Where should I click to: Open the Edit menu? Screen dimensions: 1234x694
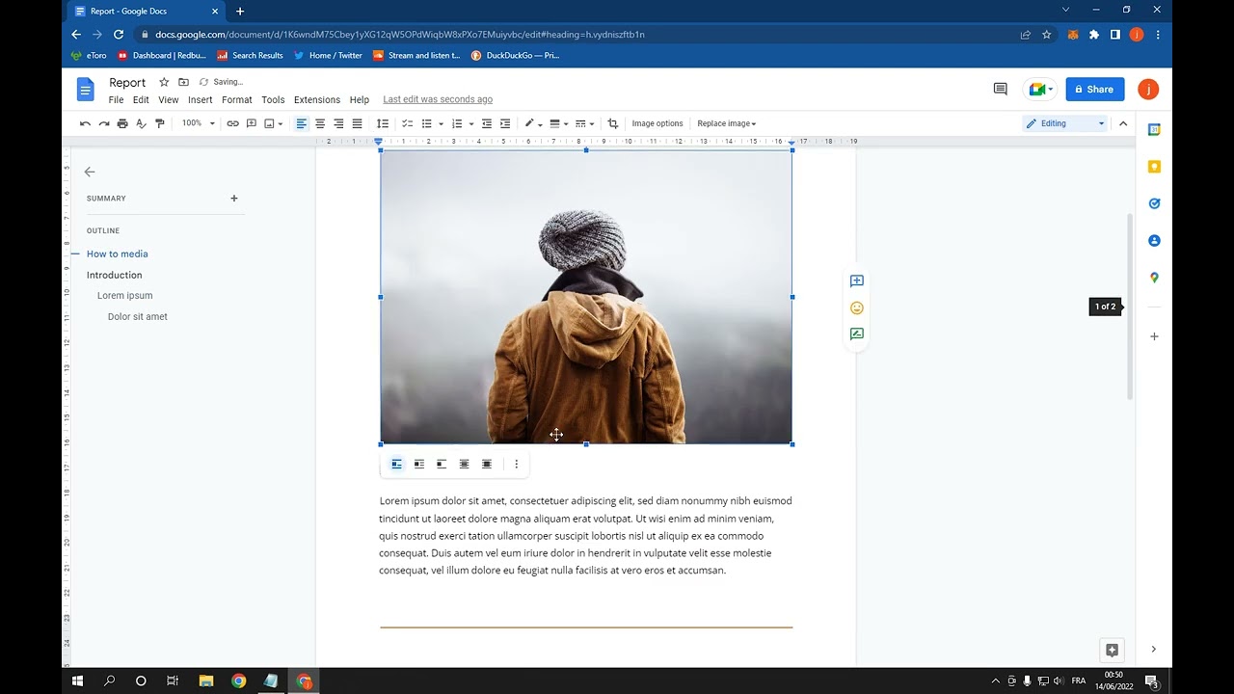coord(141,99)
